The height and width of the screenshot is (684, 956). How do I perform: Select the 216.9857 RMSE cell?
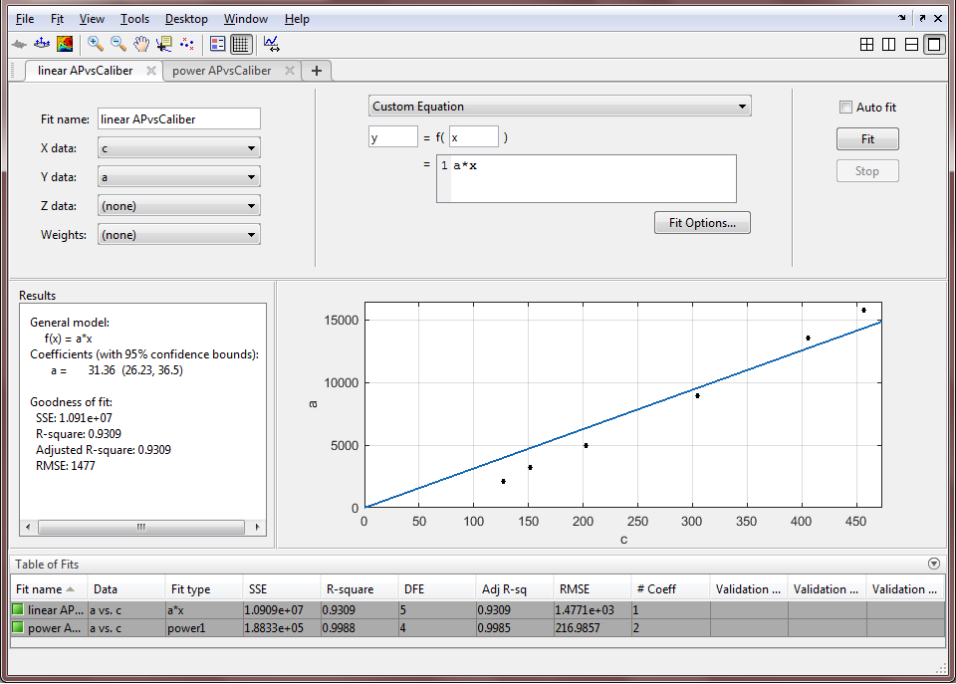coord(593,627)
